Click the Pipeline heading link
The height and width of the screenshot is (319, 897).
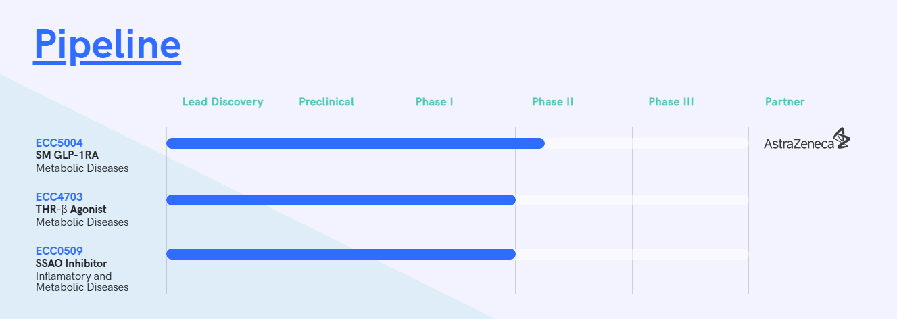[x=107, y=45]
